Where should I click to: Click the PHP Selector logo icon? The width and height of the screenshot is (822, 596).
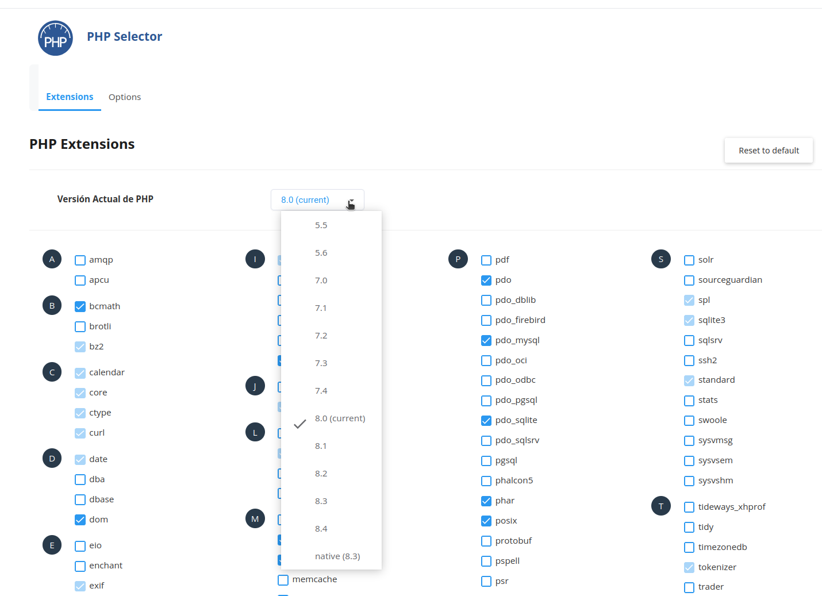55,39
